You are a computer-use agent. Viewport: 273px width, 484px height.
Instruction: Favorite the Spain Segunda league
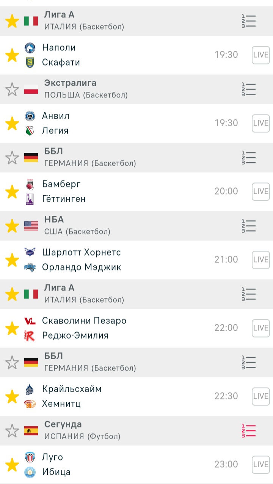tap(12, 431)
